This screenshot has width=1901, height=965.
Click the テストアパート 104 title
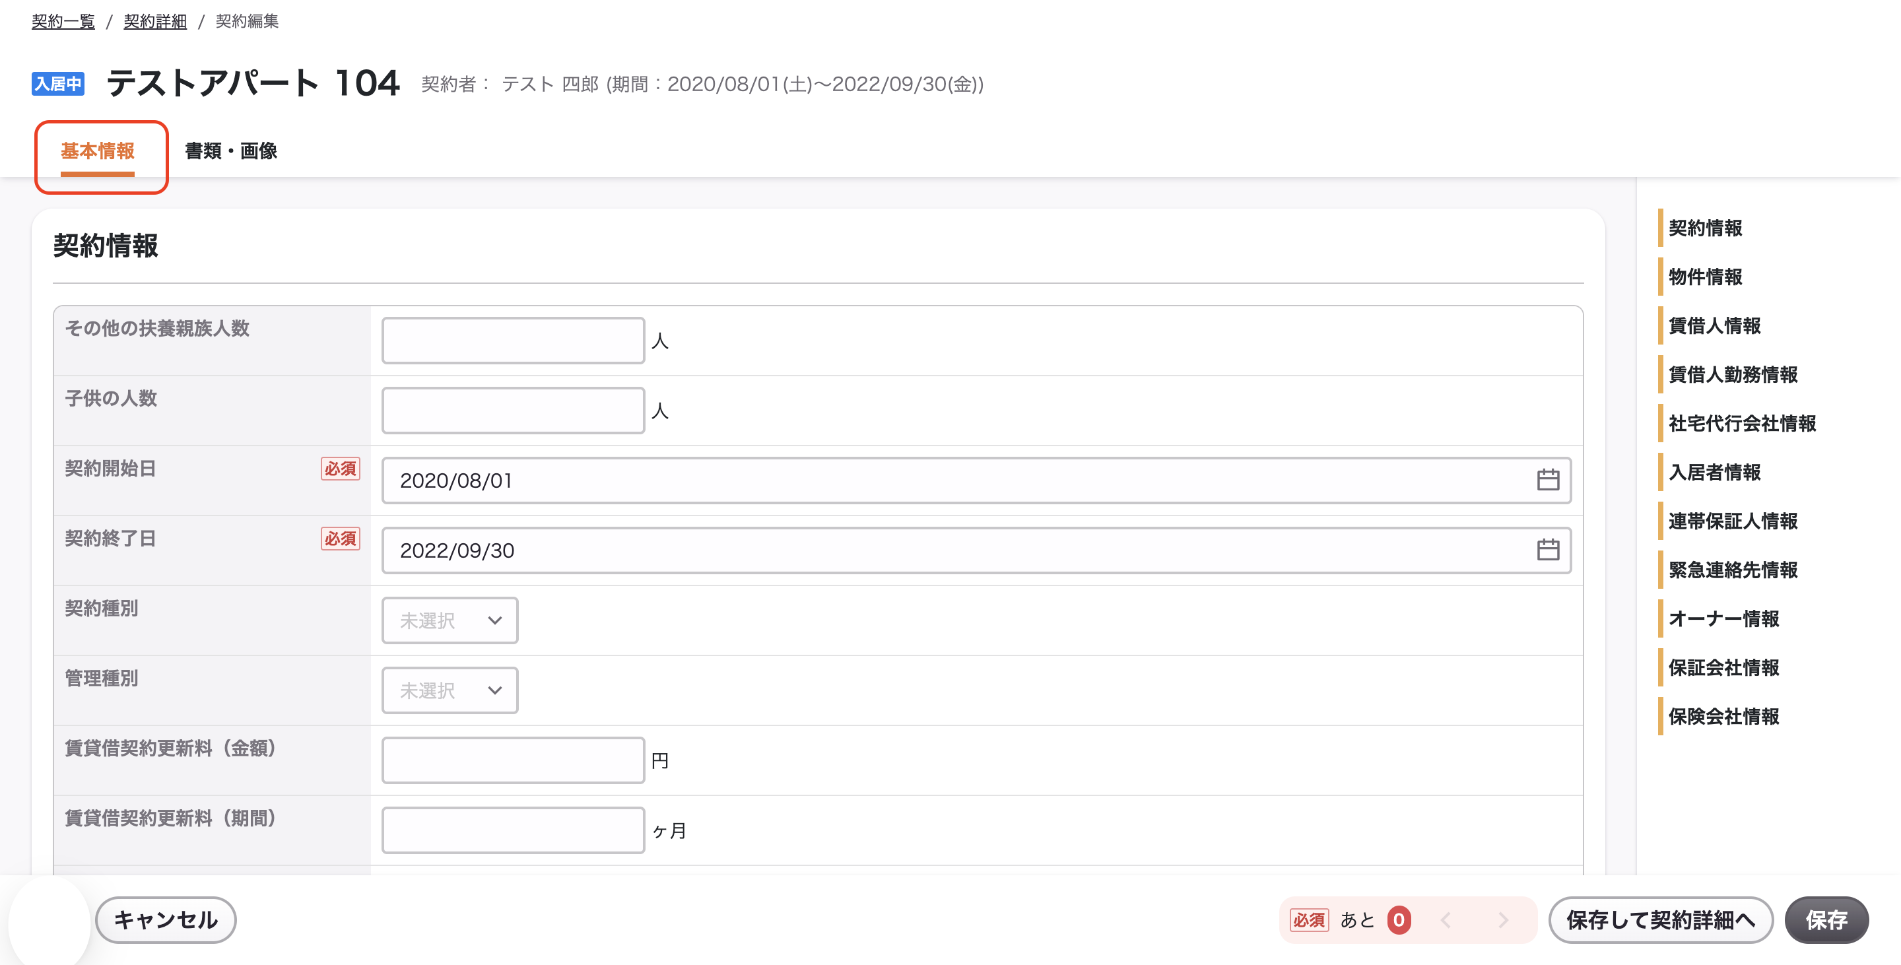tap(253, 83)
